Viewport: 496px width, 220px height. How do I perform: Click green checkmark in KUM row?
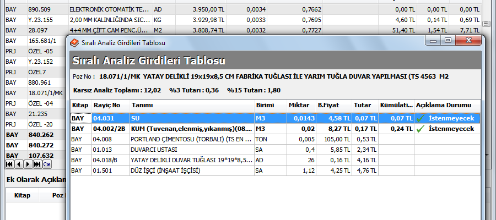point(420,129)
